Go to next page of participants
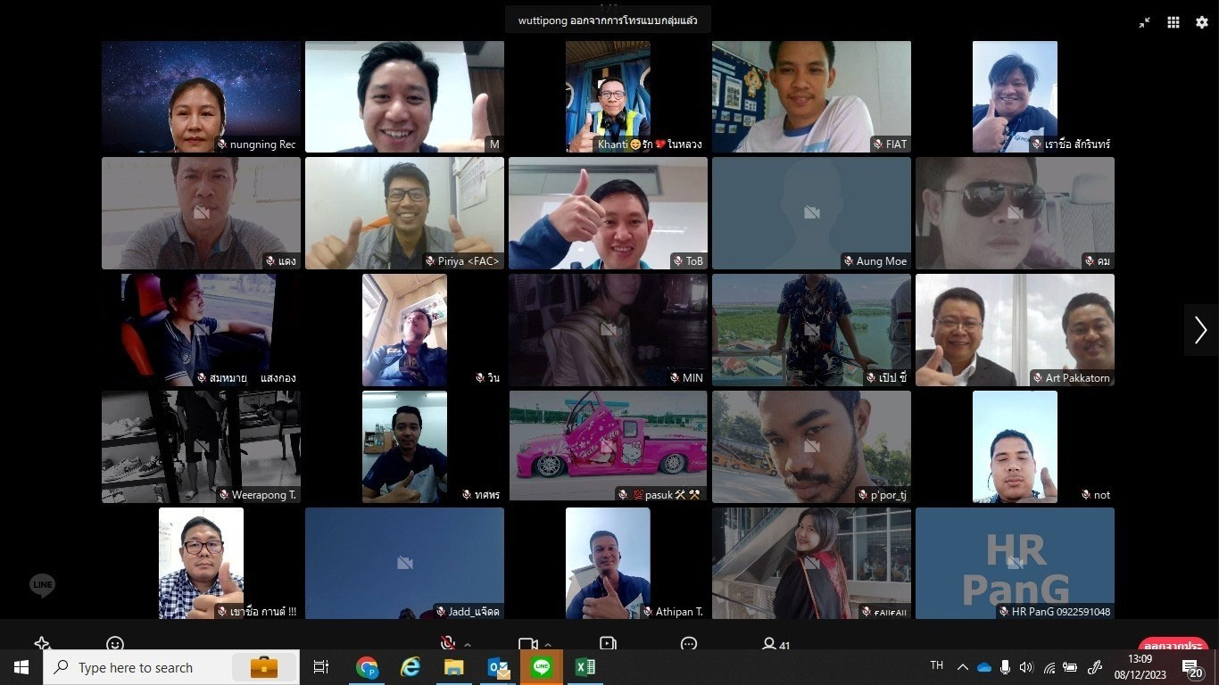 pos(1200,330)
